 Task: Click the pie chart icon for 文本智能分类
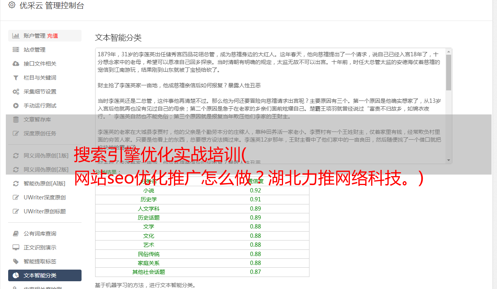click(16, 275)
